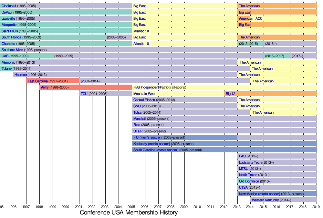Open the Cincinnati team link

[9, 6]
